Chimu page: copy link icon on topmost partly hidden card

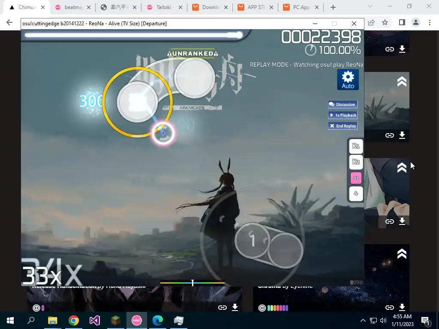coord(389,49)
